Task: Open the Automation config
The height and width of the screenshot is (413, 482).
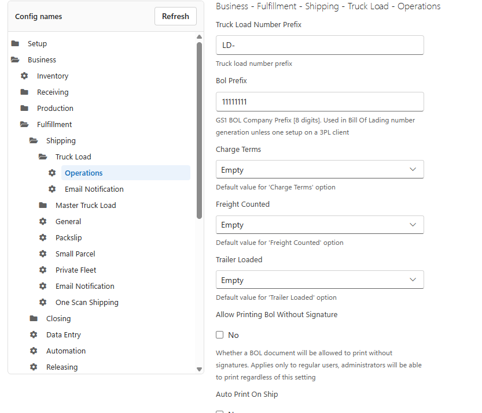Action: coord(66,351)
